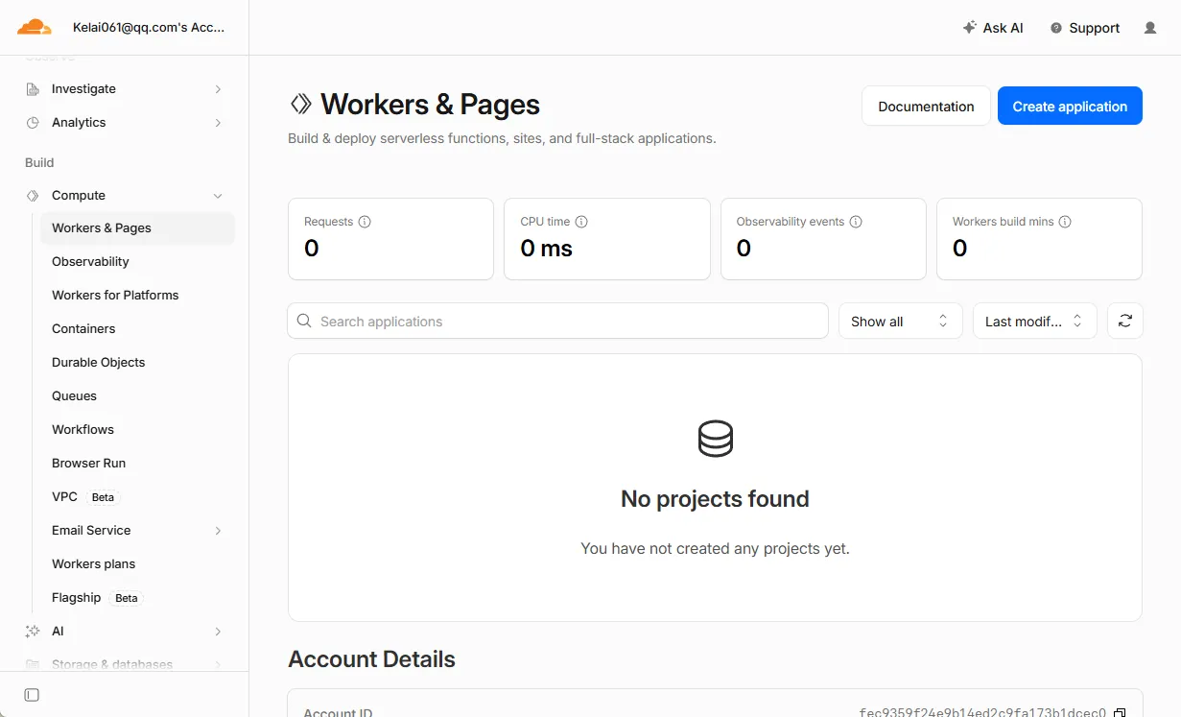Image resolution: width=1181 pixels, height=717 pixels.
Task: Open the Last modified sort dropdown
Action: (1034, 322)
